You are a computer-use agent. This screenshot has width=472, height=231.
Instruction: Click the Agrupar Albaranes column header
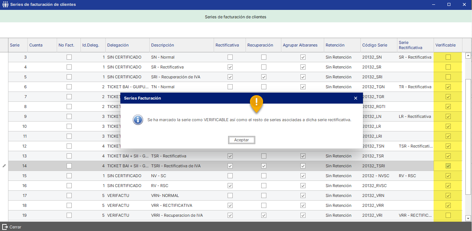click(x=303, y=45)
